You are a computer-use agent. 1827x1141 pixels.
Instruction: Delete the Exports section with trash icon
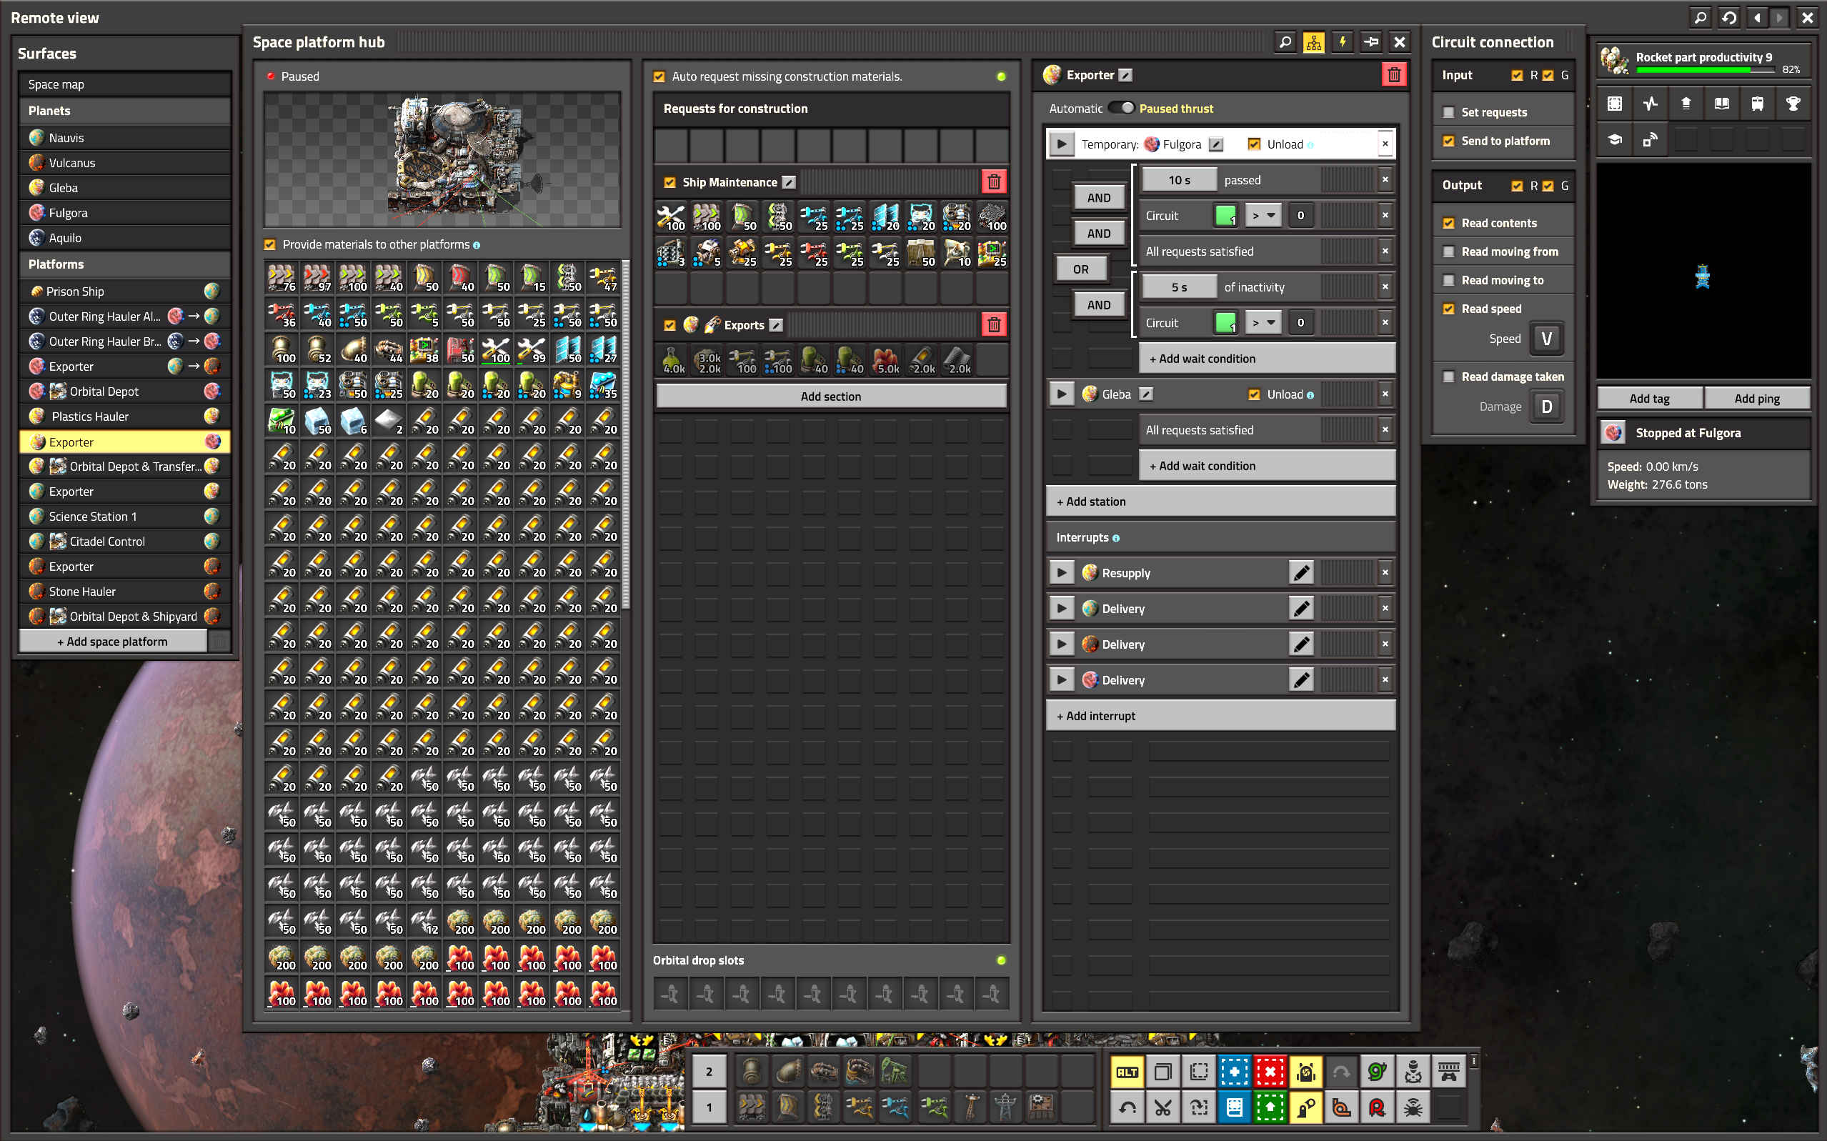pyautogui.click(x=994, y=324)
